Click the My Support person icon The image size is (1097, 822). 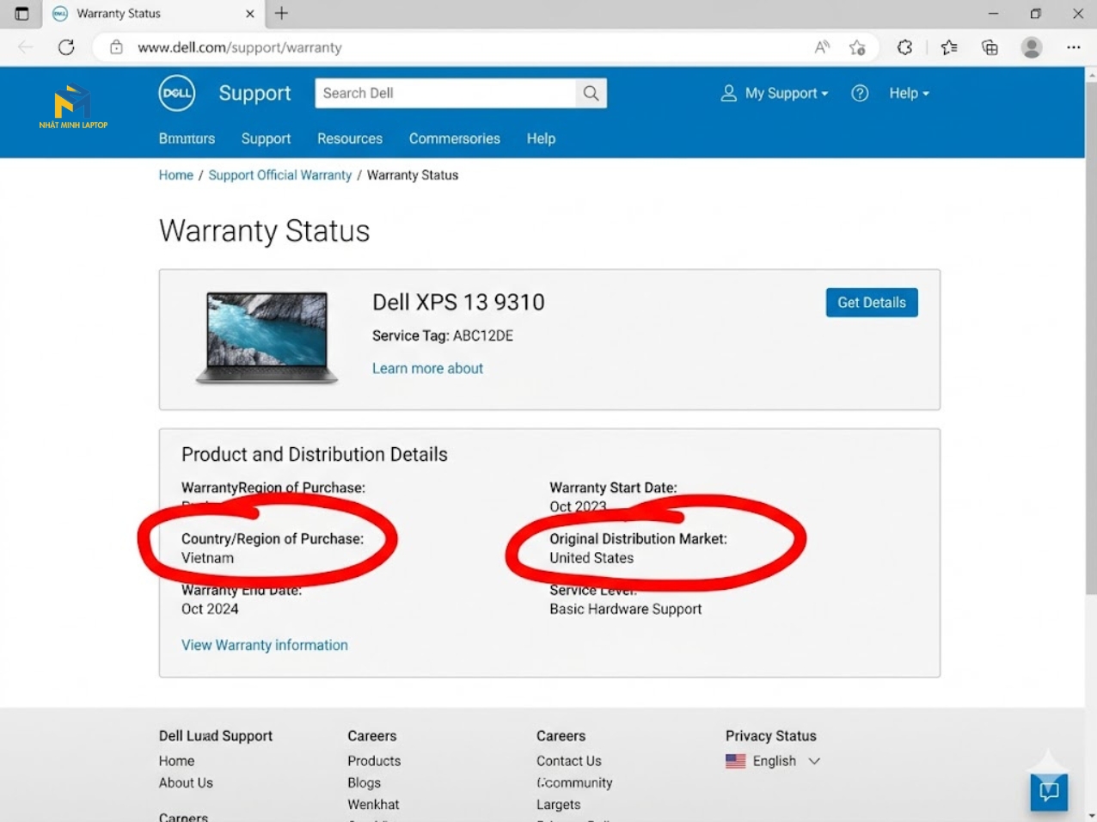728,93
